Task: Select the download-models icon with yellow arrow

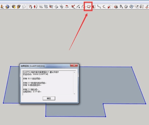Action: [13, 7]
